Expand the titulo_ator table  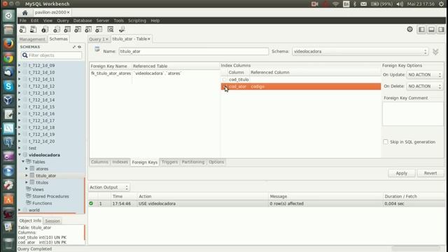27,176
